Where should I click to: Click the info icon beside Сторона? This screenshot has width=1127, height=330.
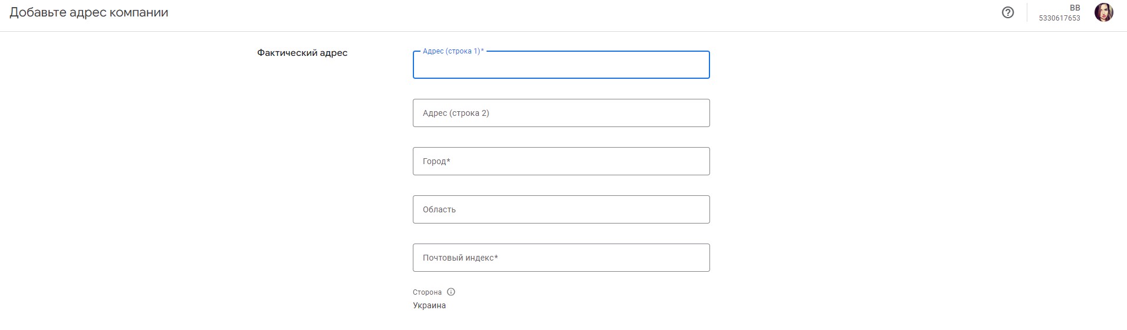[451, 292]
